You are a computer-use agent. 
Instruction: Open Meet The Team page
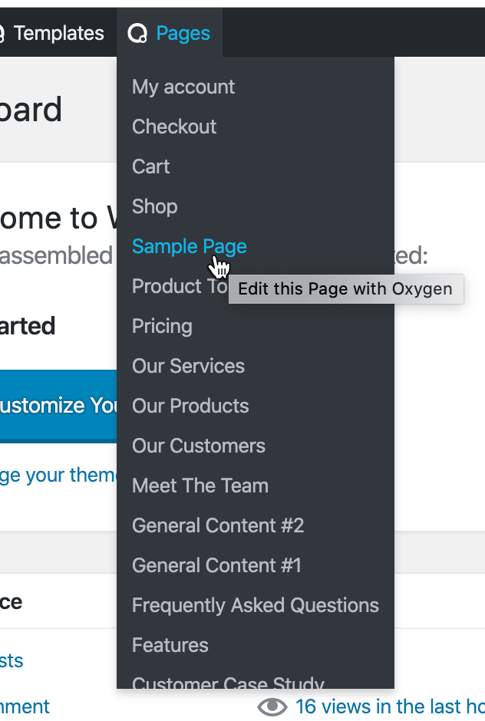coord(200,486)
